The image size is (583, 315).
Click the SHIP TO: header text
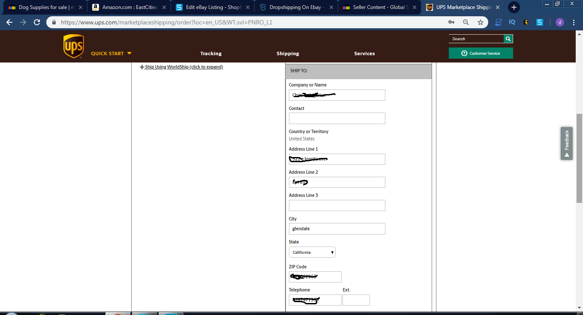click(x=299, y=71)
